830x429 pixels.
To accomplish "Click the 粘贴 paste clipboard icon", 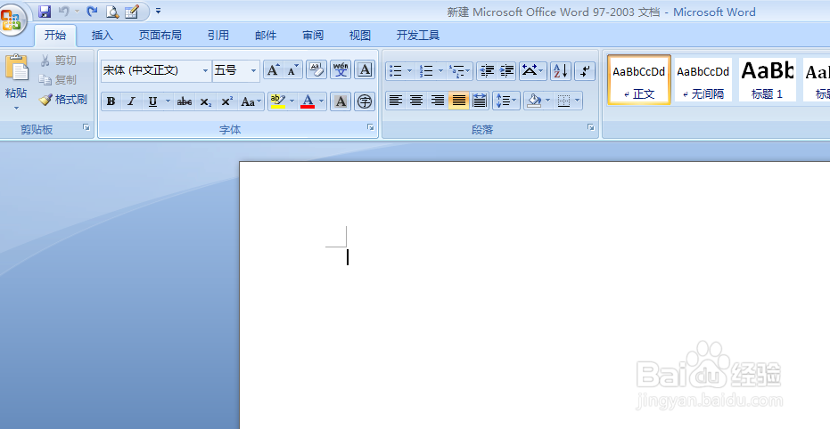I will coord(16,68).
